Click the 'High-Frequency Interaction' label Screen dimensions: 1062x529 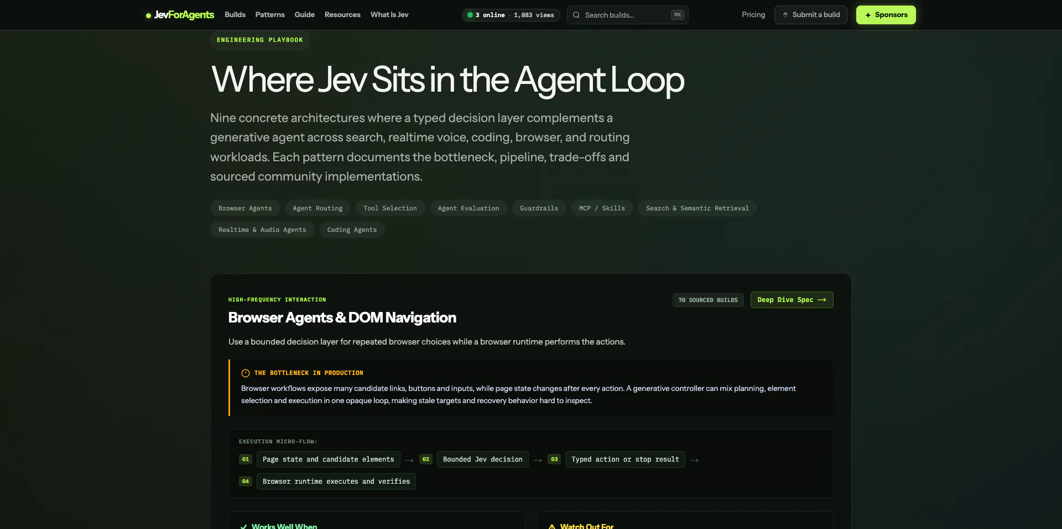click(x=277, y=300)
